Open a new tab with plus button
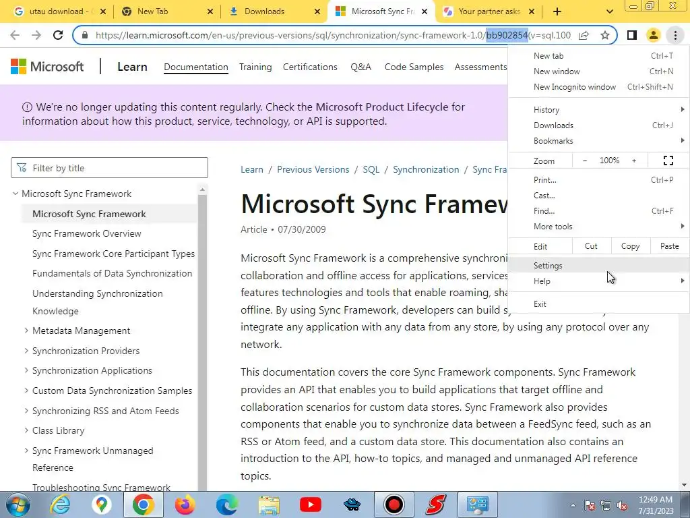This screenshot has width=690, height=518. coord(557,11)
